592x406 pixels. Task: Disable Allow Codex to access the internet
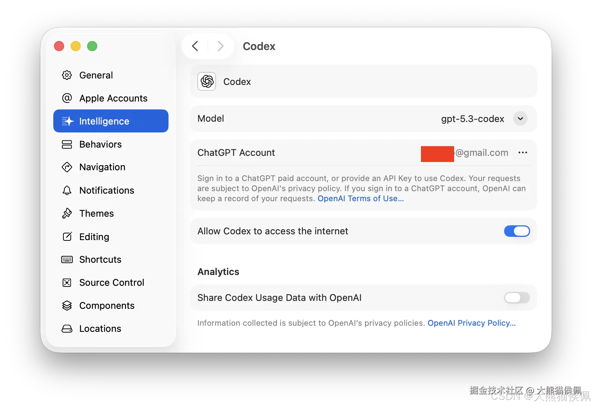tap(517, 231)
